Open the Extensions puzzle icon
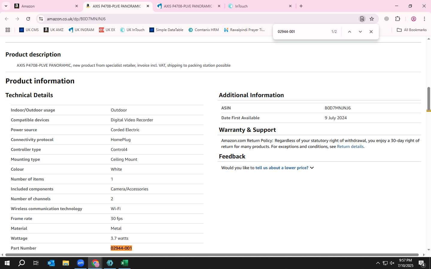Image resolution: width=431 pixels, height=269 pixels. [397, 19]
